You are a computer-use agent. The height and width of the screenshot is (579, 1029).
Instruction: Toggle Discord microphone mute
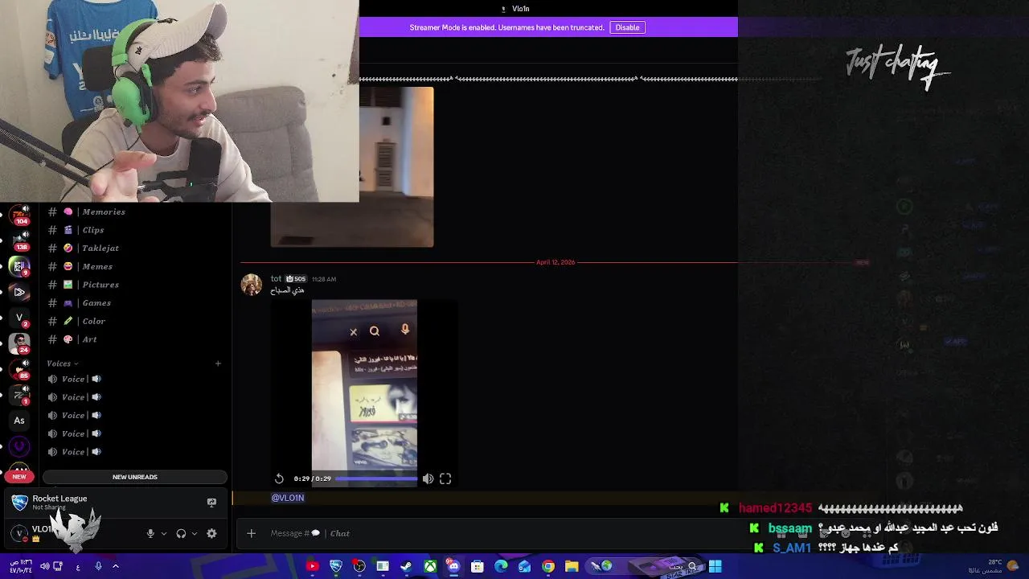click(150, 533)
